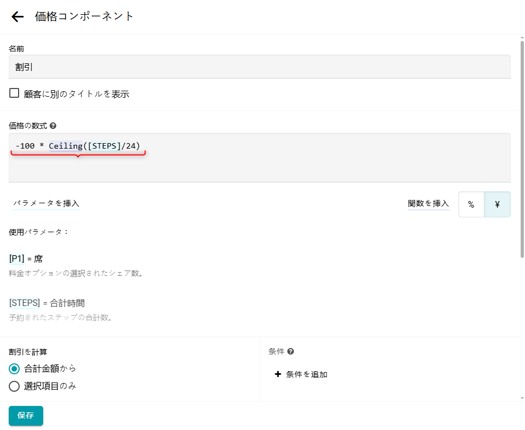
Task: Toggle 顧客に別のタイトルを表示 checkbox
Action: click(x=14, y=93)
